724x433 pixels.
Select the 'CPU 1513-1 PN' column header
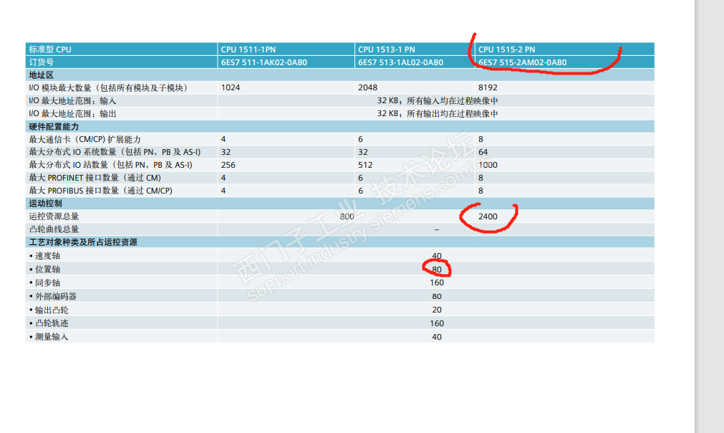pyautogui.click(x=387, y=49)
